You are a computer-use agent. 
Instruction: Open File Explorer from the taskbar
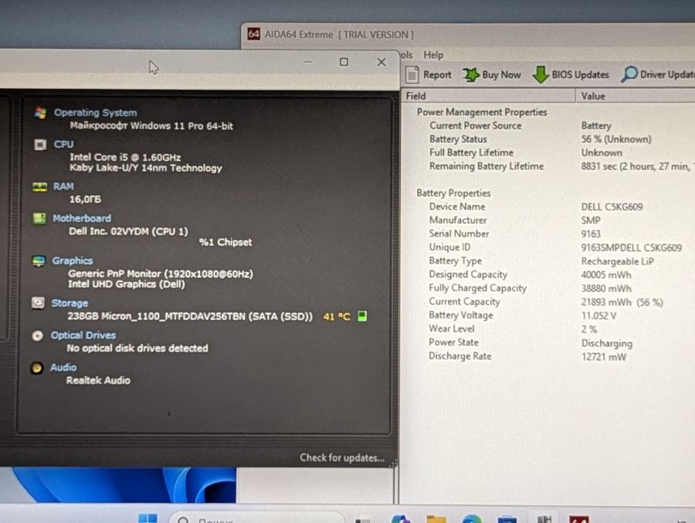click(x=436, y=518)
